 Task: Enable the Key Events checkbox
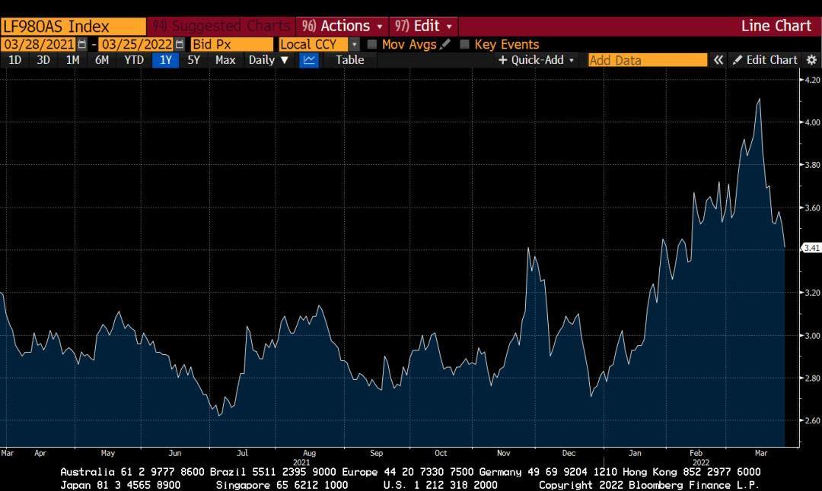coord(465,44)
